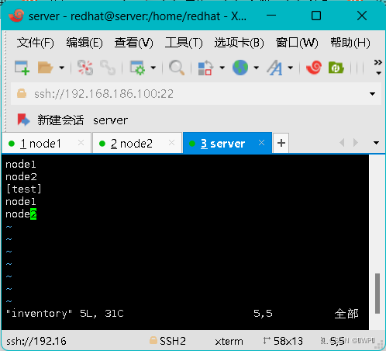Click the red Xshell swirl toolbar icon
The height and width of the screenshot is (351, 386).
pos(314,68)
